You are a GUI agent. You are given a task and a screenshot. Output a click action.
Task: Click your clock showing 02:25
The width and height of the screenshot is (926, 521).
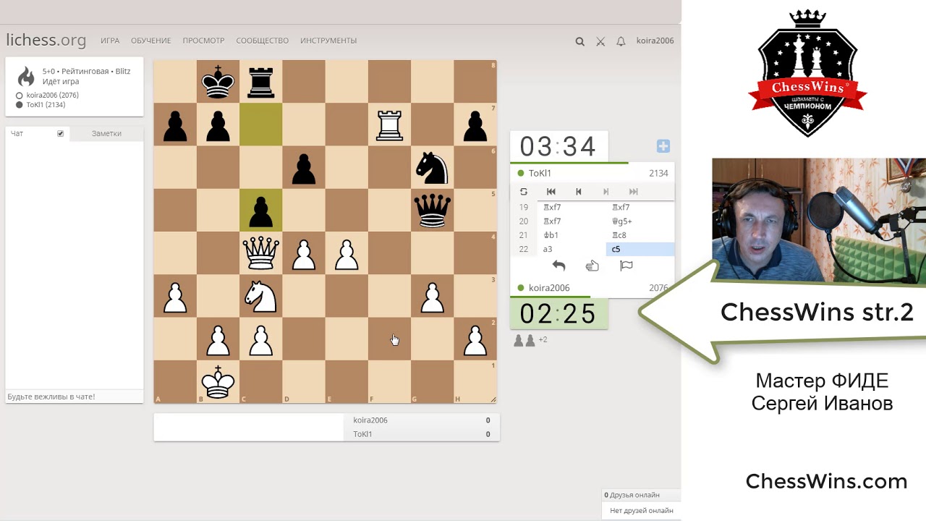pos(558,313)
